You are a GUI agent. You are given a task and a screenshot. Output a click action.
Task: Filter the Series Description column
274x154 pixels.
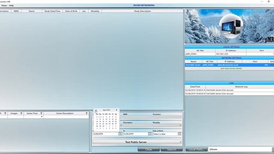[86, 113]
